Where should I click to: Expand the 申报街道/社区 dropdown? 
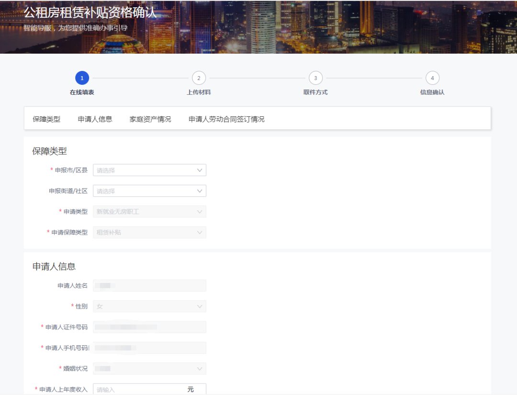tap(149, 191)
